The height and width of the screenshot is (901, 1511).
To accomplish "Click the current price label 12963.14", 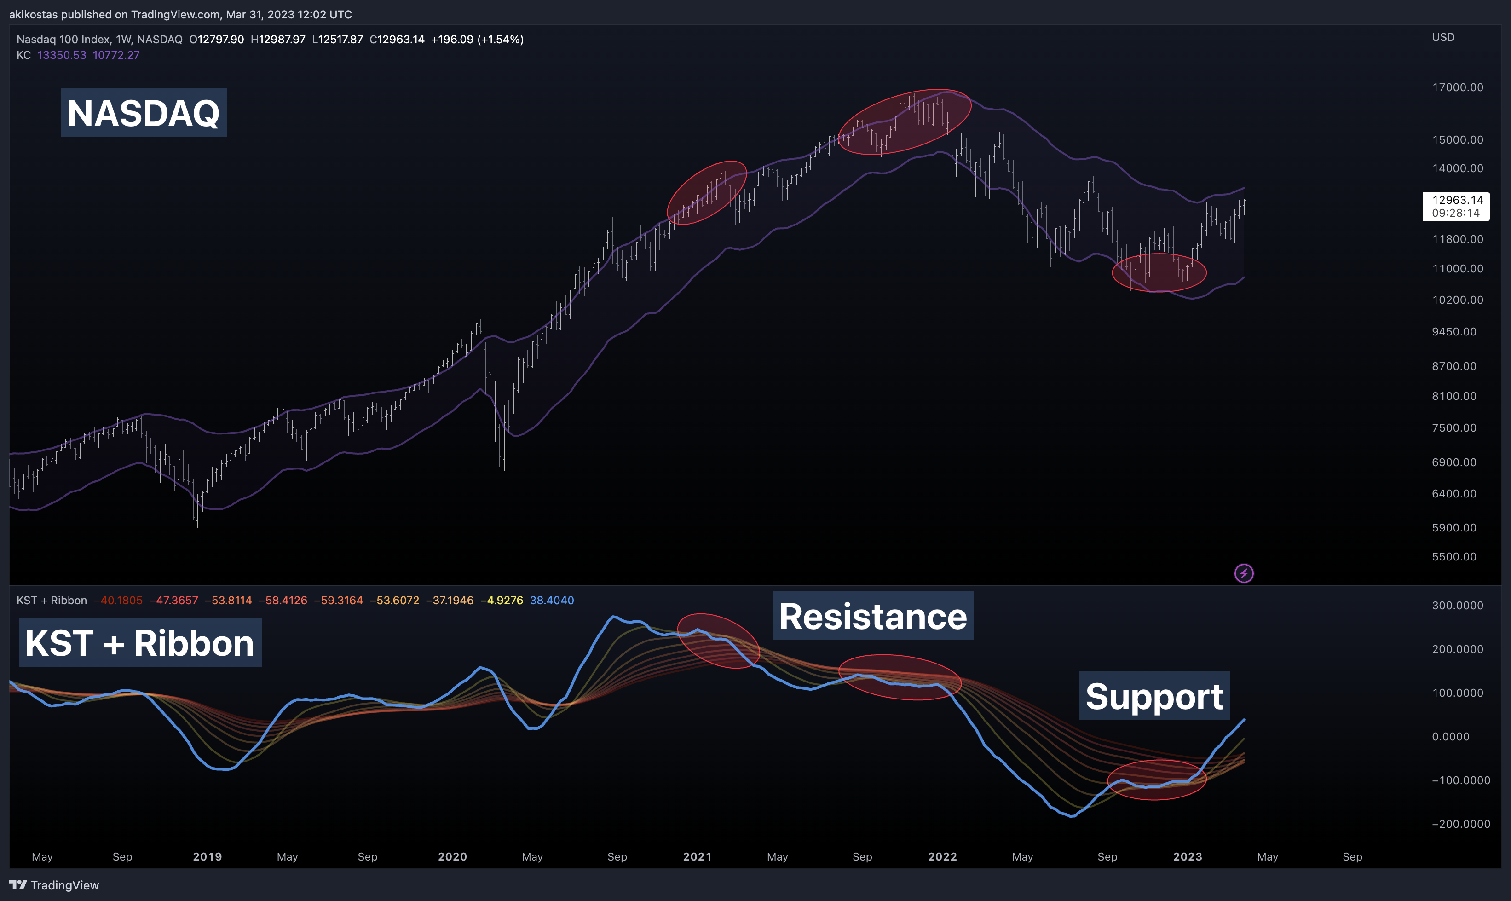I will 1457,200.
